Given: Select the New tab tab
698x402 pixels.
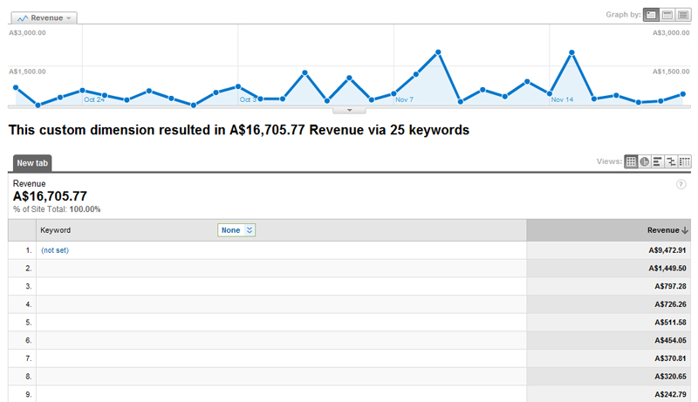Looking at the screenshot, I should click(32, 162).
